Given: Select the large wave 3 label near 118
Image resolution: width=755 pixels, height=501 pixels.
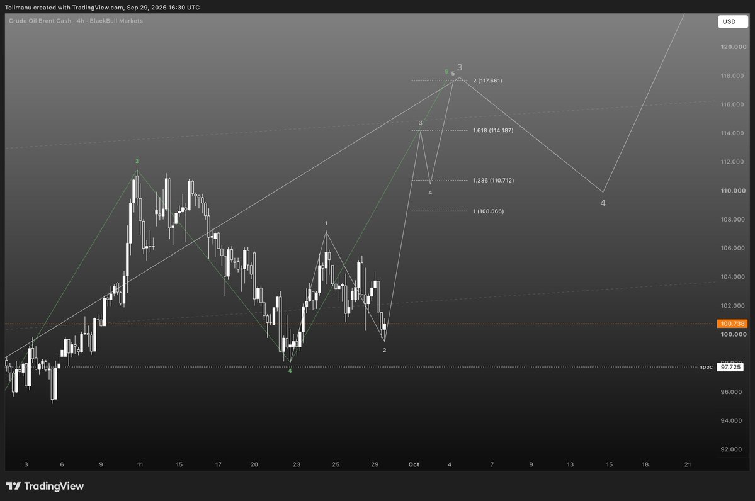Looking at the screenshot, I should [460, 68].
